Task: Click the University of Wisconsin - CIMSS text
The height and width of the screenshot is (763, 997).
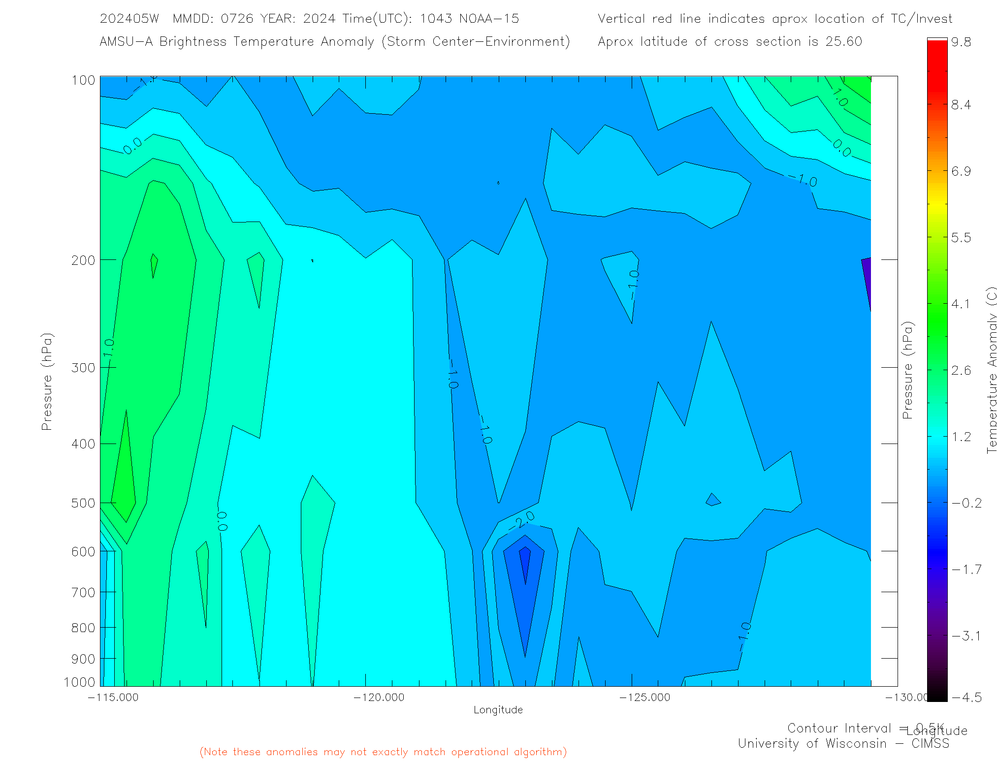Action: coord(843,743)
